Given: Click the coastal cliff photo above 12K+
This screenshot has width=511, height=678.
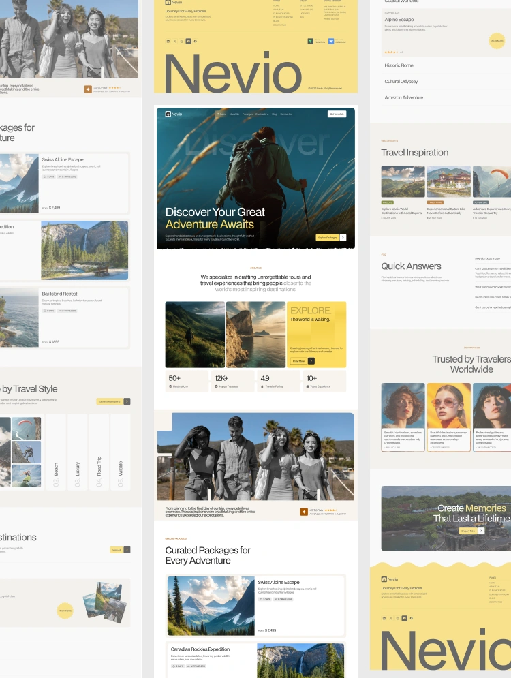Looking at the screenshot, I should click(x=256, y=335).
